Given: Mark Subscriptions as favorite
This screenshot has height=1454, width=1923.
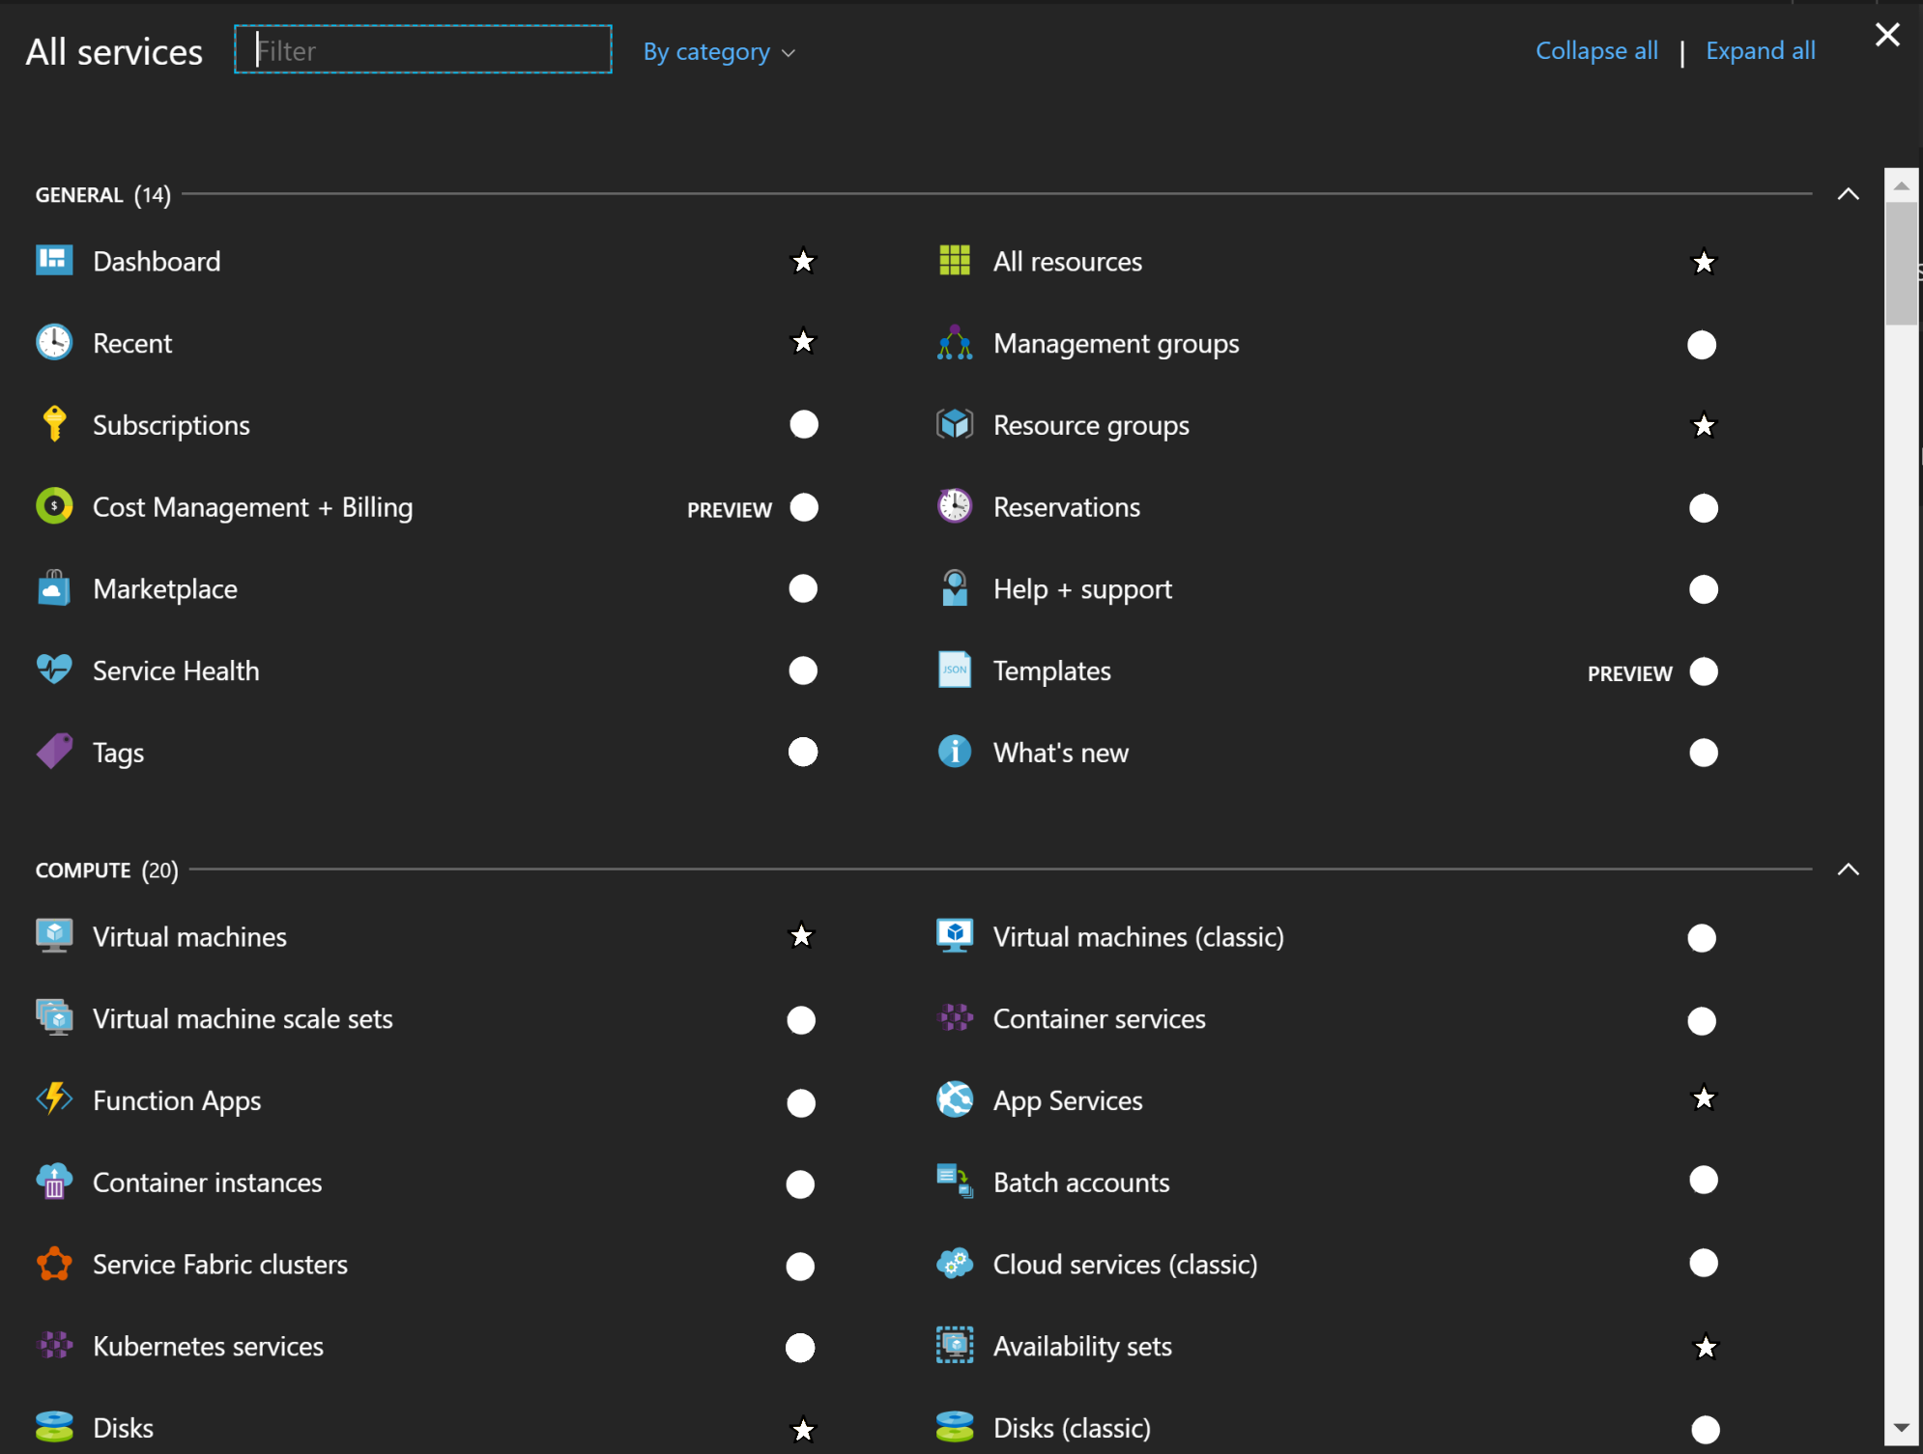Looking at the screenshot, I should (x=803, y=424).
